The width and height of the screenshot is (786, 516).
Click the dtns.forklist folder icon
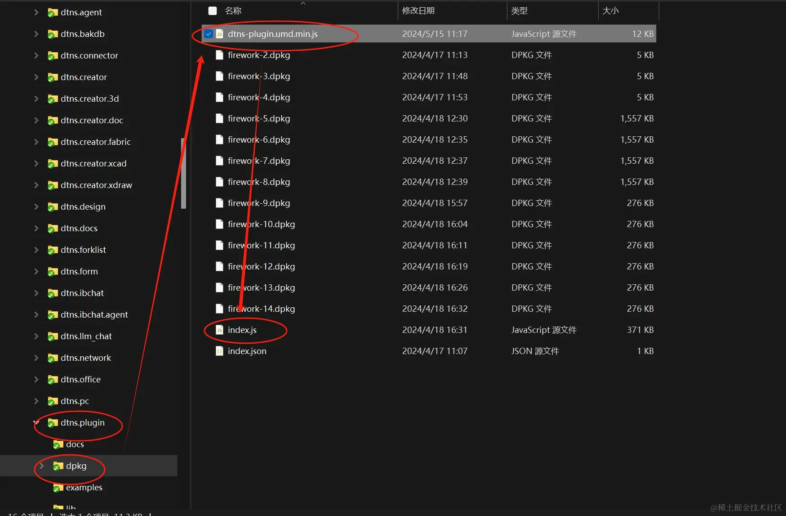53,250
